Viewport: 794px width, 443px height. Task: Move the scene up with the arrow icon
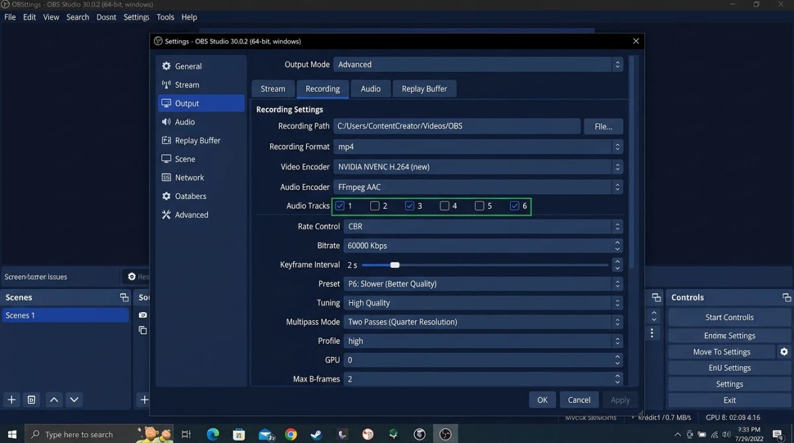coord(54,399)
